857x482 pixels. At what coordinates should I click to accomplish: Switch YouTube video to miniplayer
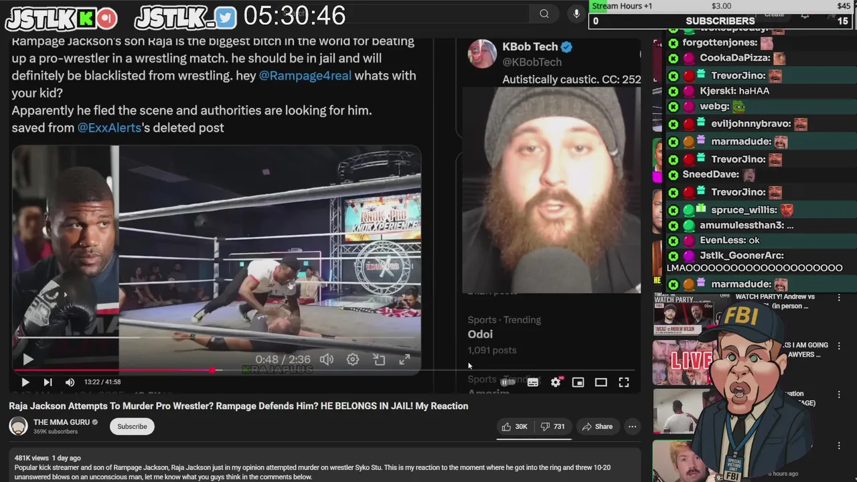click(x=578, y=382)
